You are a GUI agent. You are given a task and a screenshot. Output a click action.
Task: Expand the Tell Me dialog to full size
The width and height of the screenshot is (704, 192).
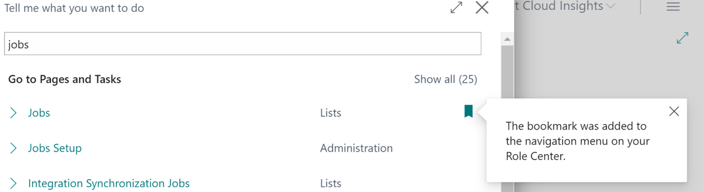[456, 7]
